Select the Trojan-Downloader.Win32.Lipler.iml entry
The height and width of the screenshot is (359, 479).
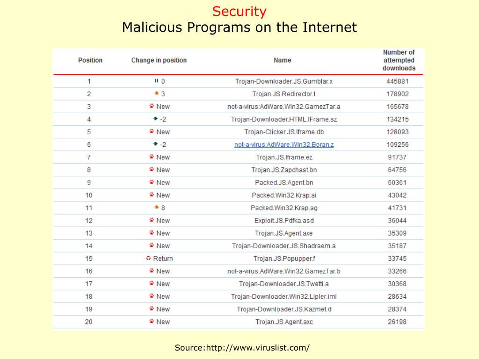284,296
